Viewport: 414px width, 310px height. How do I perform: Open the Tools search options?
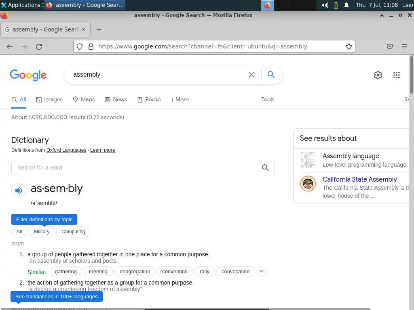click(268, 100)
